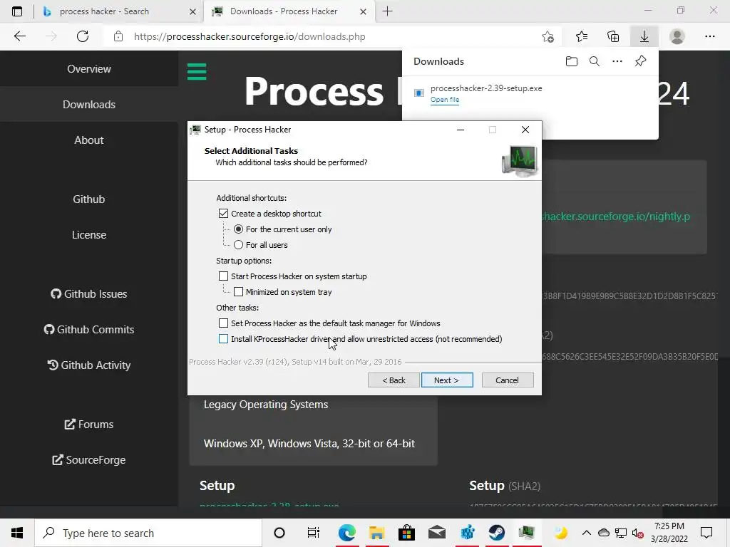Screen dimensions: 730x547
Task: Select Process Hacker setup icon on taskbar
Action: pyautogui.click(x=527, y=533)
